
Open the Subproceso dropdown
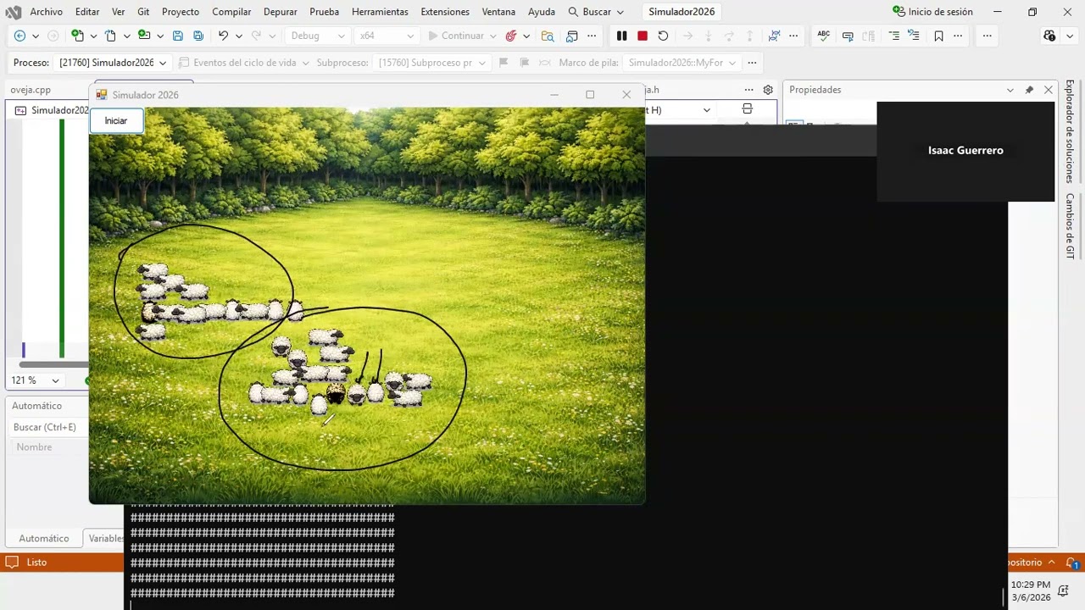point(432,63)
